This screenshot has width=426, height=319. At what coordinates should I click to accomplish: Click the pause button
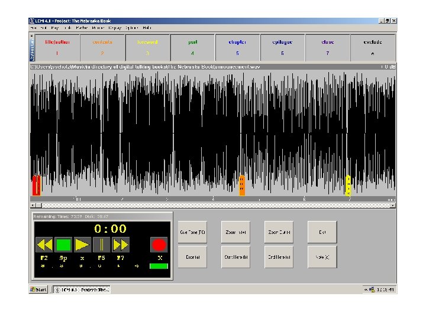coord(101,245)
